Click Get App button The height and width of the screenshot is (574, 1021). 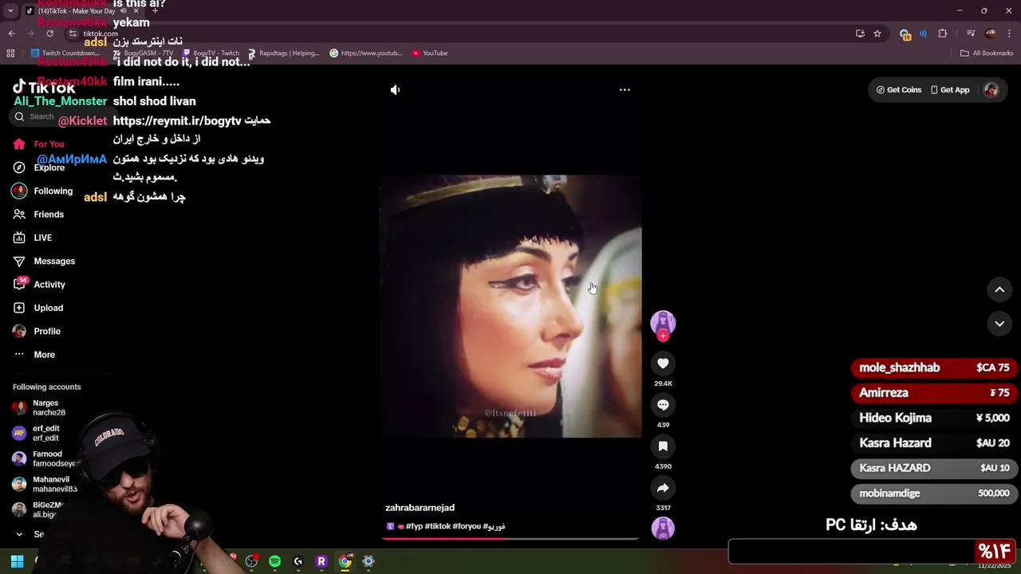click(950, 90)
